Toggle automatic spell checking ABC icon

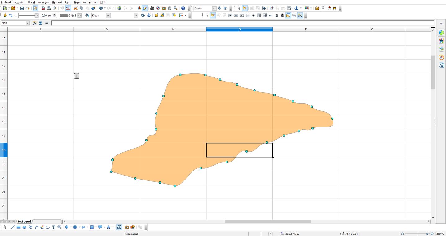(x=68, y=8)
